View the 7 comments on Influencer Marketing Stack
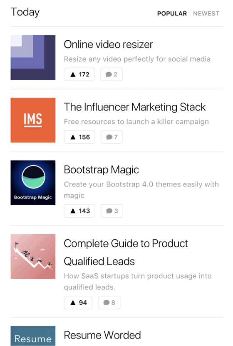 [112, 137]
